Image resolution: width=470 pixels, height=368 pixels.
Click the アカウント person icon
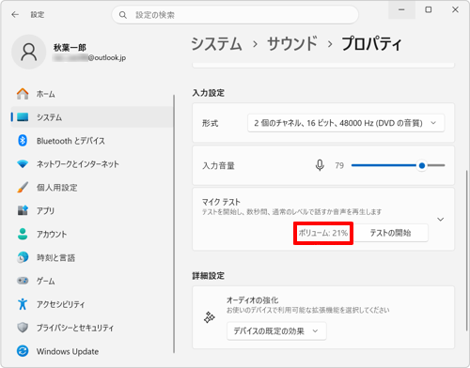[x=23, y=234]
